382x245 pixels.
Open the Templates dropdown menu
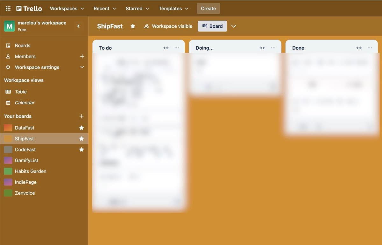[x=173, y=9]
